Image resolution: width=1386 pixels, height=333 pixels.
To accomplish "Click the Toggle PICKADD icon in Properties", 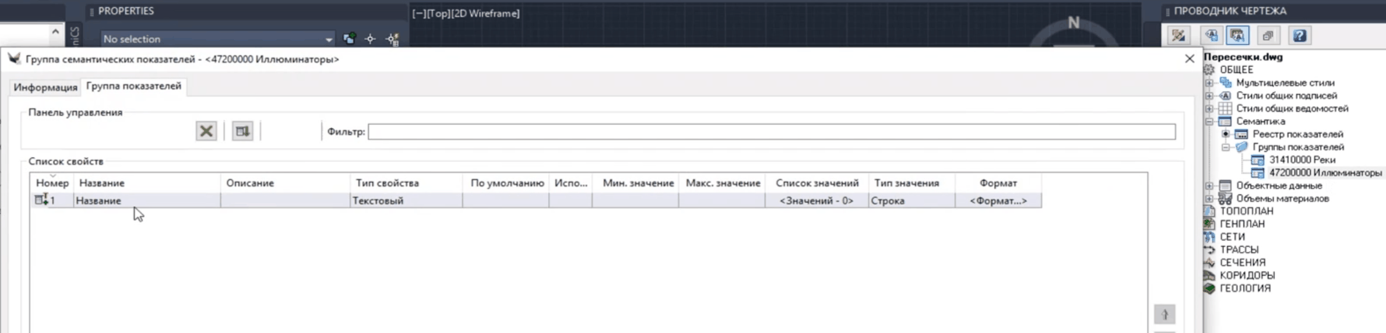I will click(349, 39).
